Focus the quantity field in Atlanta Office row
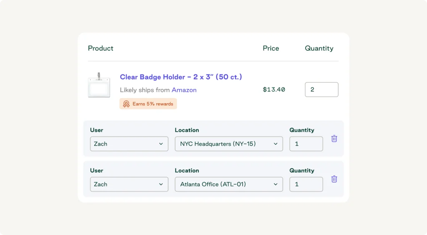 tap(306, 184)
